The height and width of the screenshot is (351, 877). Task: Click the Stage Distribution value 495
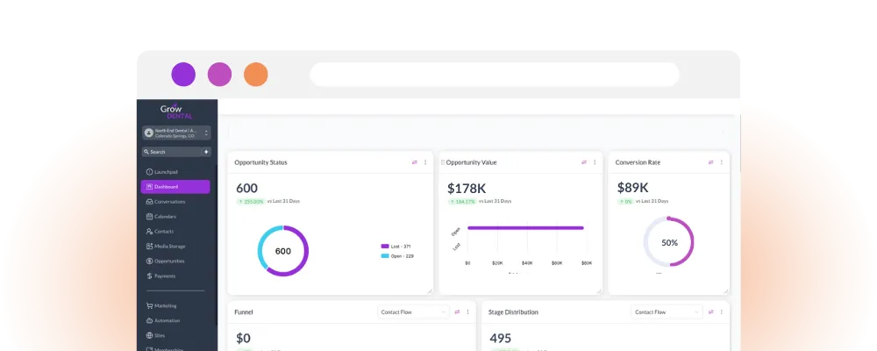point(501,338)
